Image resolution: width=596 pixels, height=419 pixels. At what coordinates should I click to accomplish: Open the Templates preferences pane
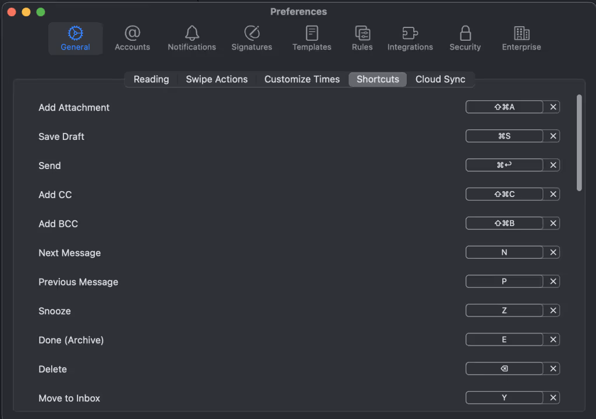pyautogui.click(x=312, y=38)
